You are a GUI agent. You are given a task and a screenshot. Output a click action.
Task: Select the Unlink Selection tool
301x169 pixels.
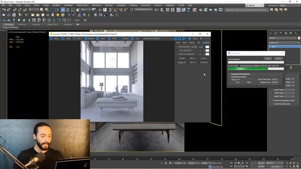tap(20, 9)
